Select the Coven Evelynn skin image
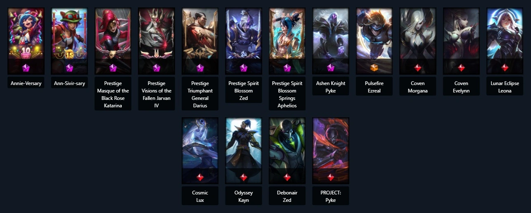 (x=461, y=41)
